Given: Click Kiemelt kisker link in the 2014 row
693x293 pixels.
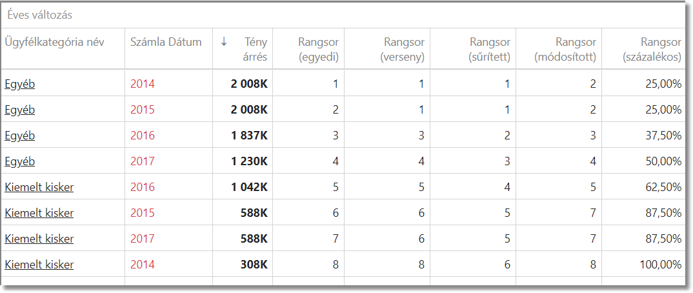Looking at the screenshot, I should (39, 265).
